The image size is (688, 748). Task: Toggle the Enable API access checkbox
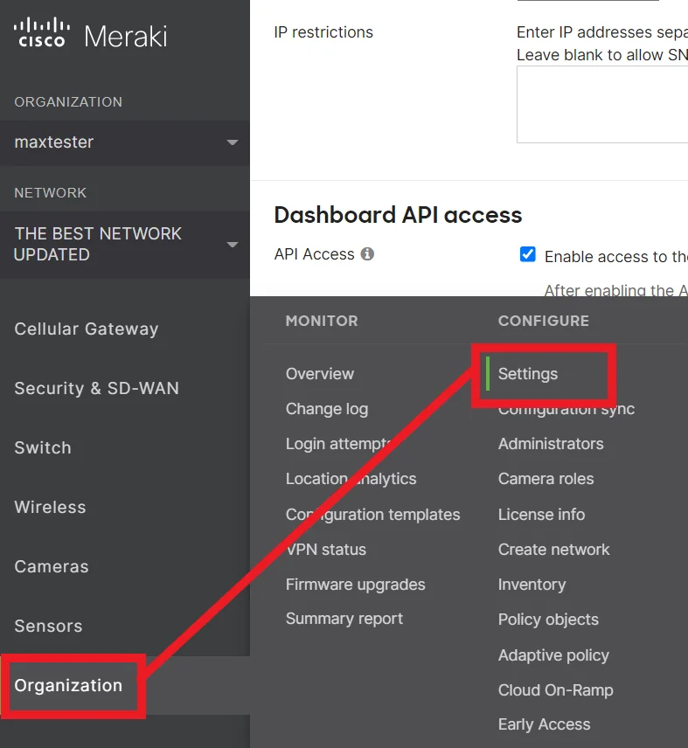click(x=528, y=254)
